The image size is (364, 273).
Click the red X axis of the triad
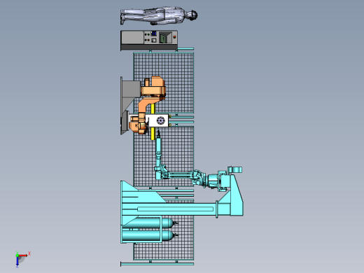click(23, 255)
